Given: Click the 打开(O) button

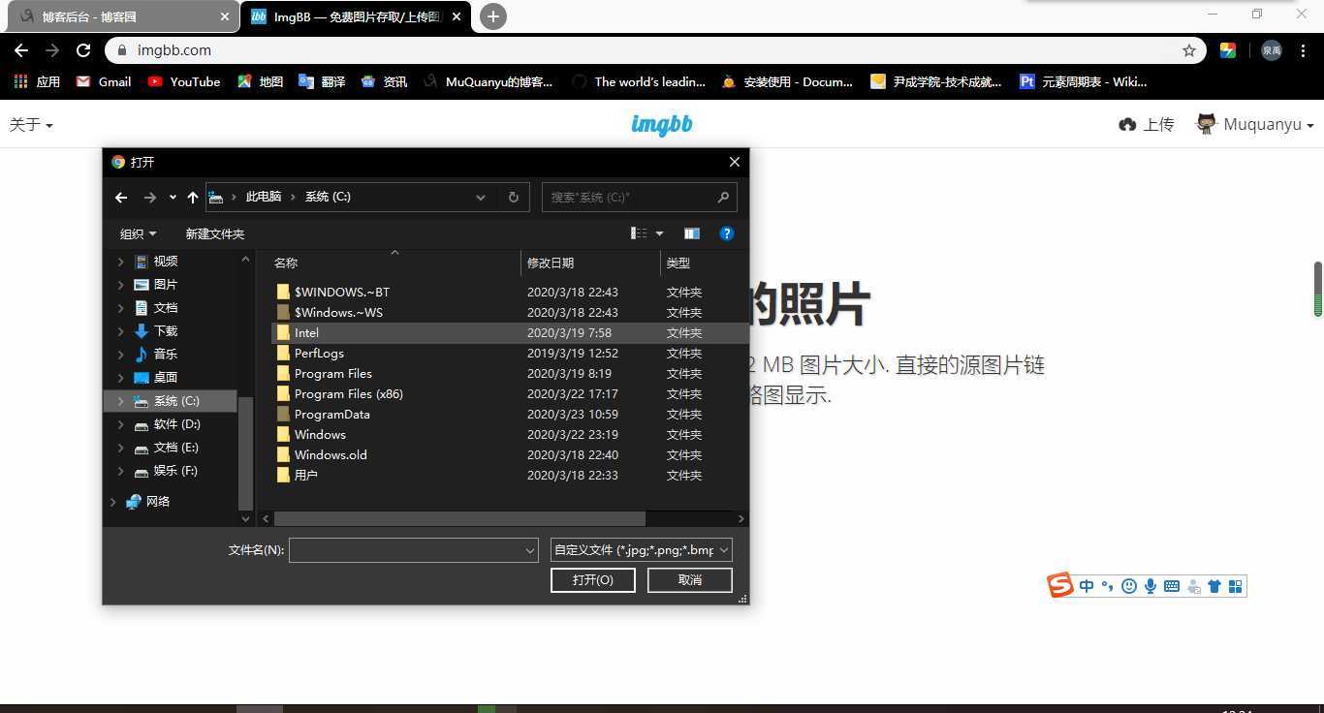Looking at the screenshot, I should pyautogui.click(x=592, y=579).
